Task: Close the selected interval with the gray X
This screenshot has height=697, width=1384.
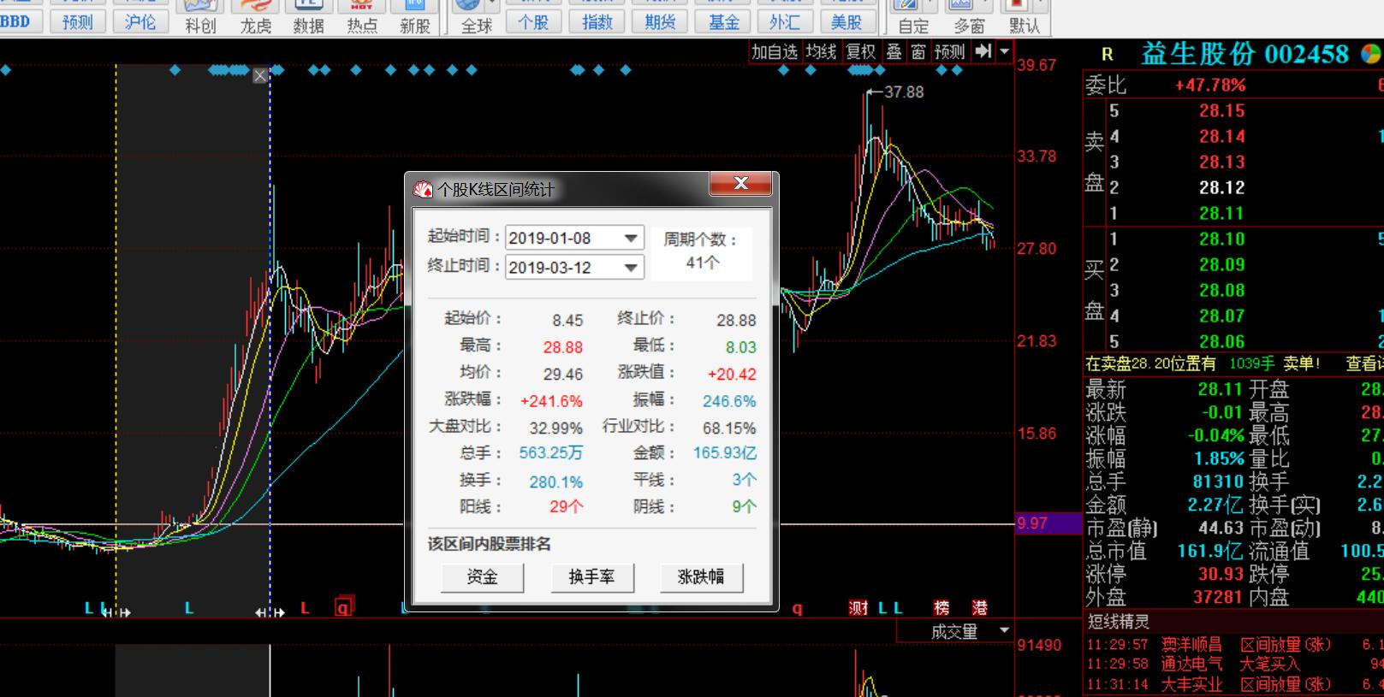Action: point(260,75)
